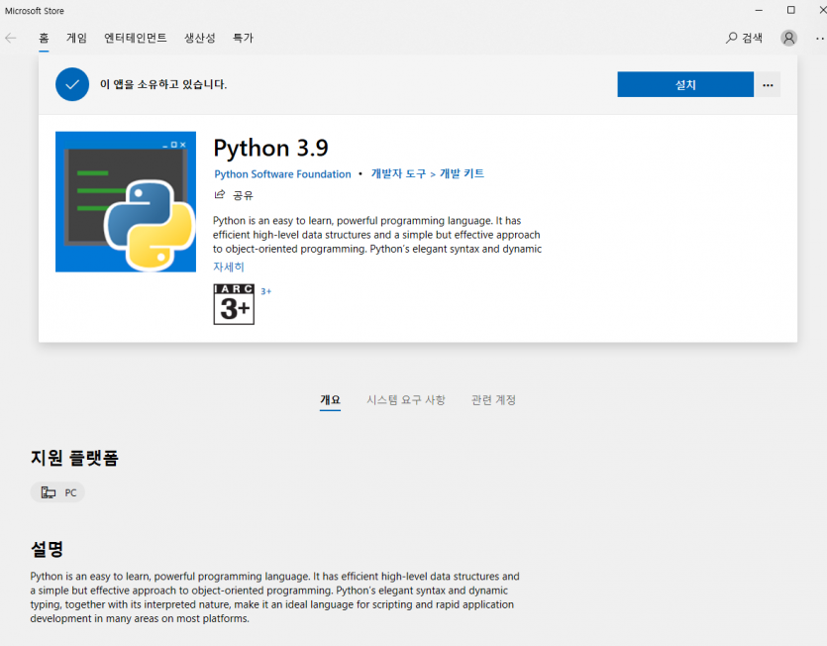
Task: Click the Python 3.9 title text
Action: tap(270, 149)
